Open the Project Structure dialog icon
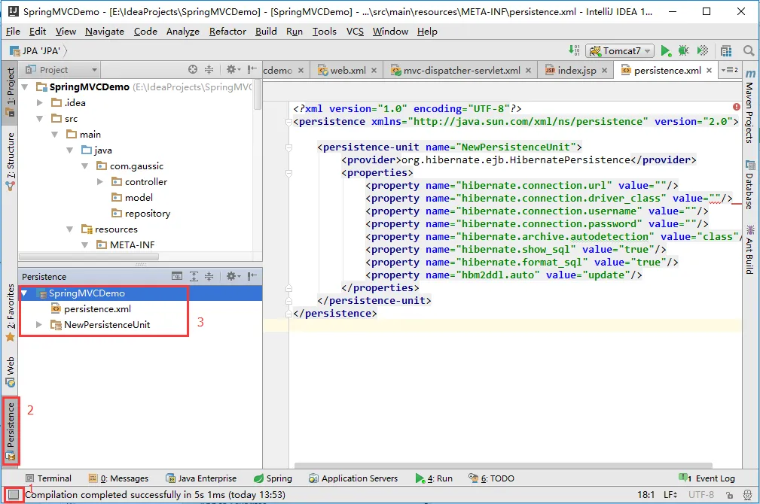The height and width of the screenshot is (504, 760). [x=725, y=51]
